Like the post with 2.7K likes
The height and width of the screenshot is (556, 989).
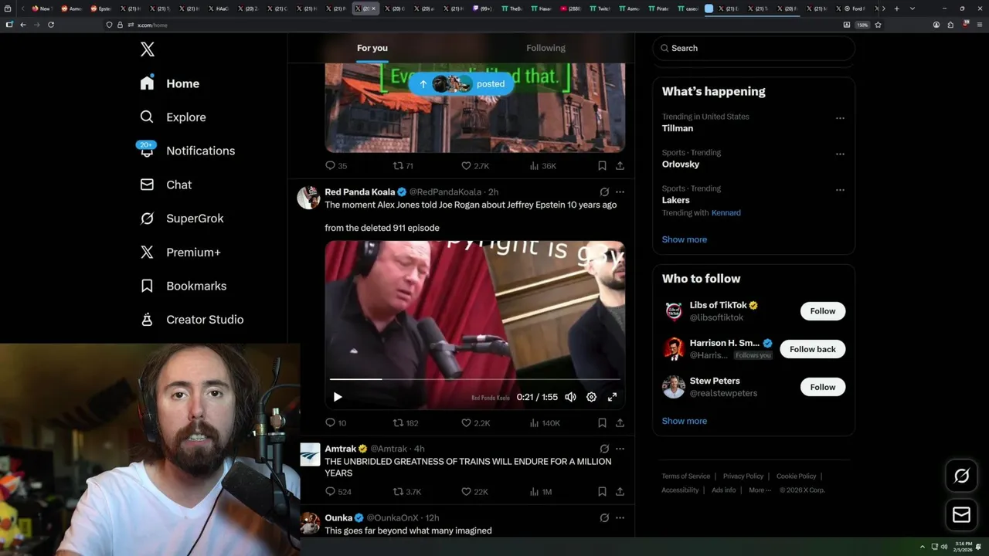(x=475, y=165)
